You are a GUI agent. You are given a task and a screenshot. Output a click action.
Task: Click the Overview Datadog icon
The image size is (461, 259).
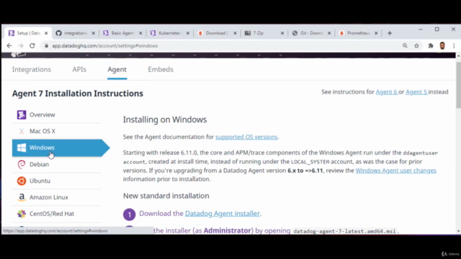coord(22,115)
